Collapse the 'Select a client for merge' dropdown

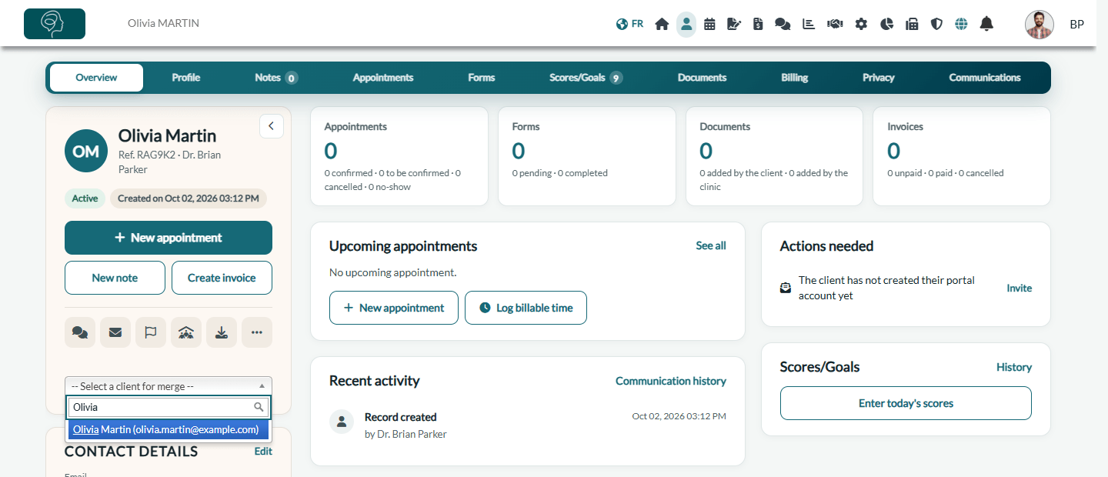pyautogui.click(x=169, y=386)
